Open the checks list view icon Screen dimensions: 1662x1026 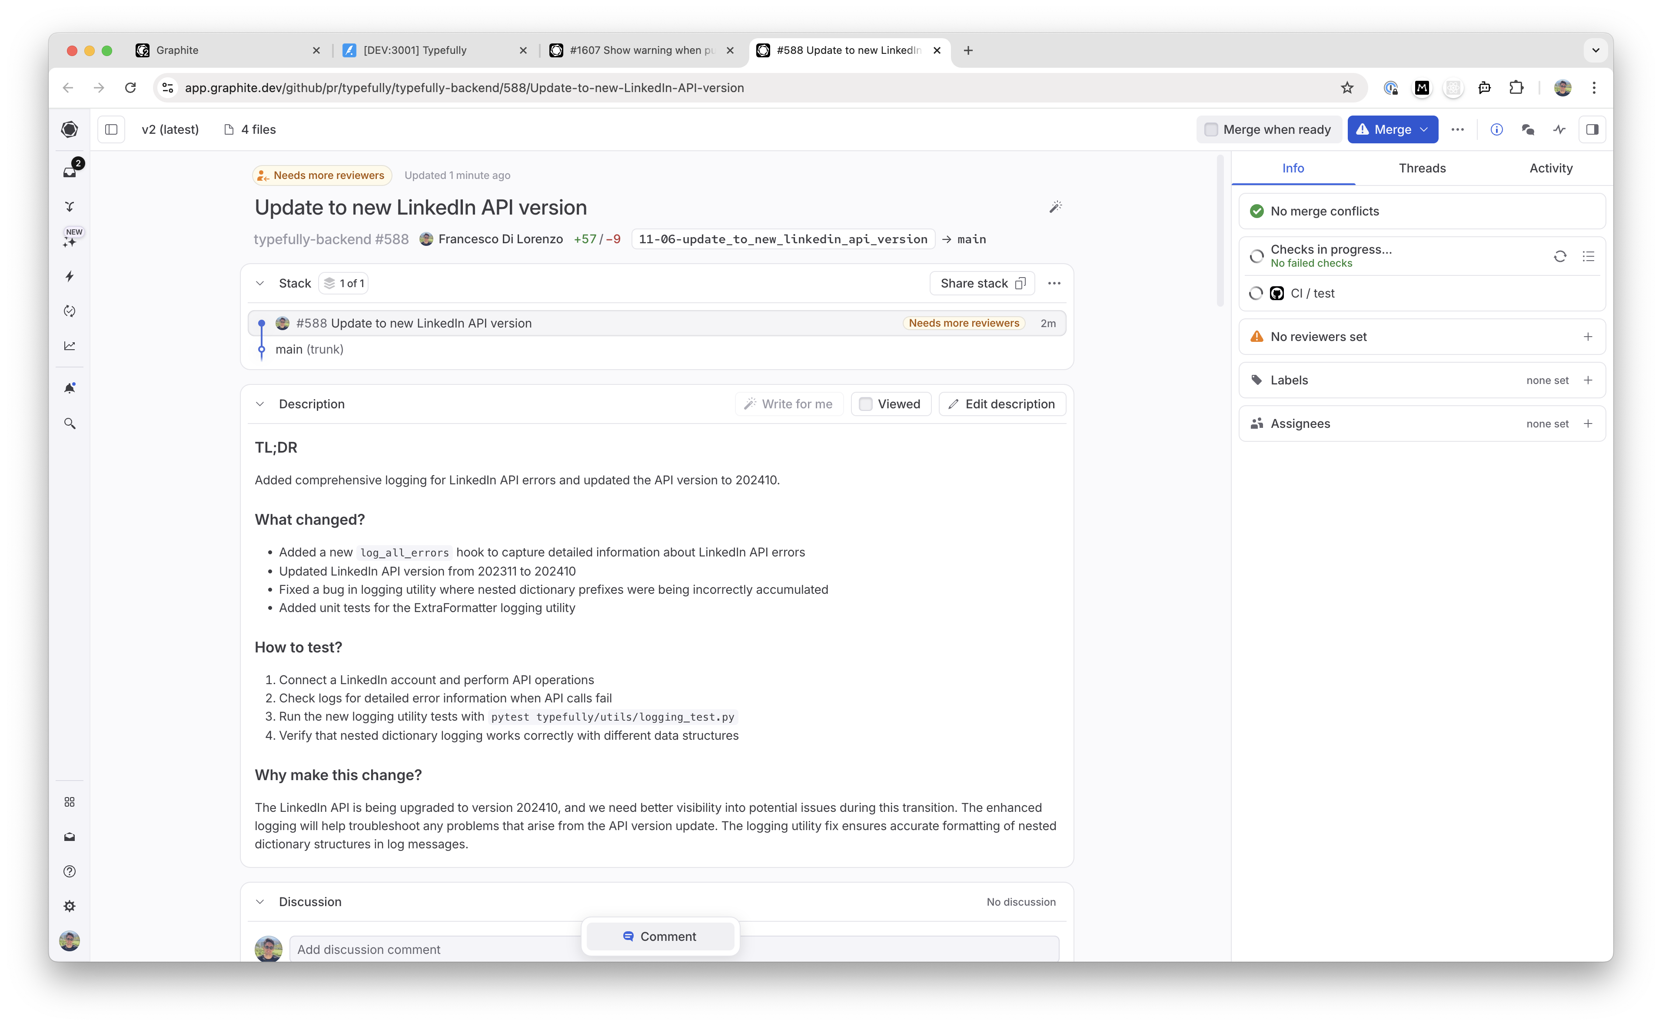coord(1588,256)
